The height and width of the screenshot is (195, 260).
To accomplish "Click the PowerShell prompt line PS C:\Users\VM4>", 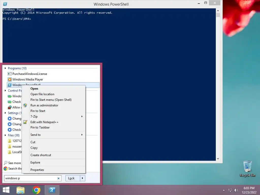I will [17, 19].
